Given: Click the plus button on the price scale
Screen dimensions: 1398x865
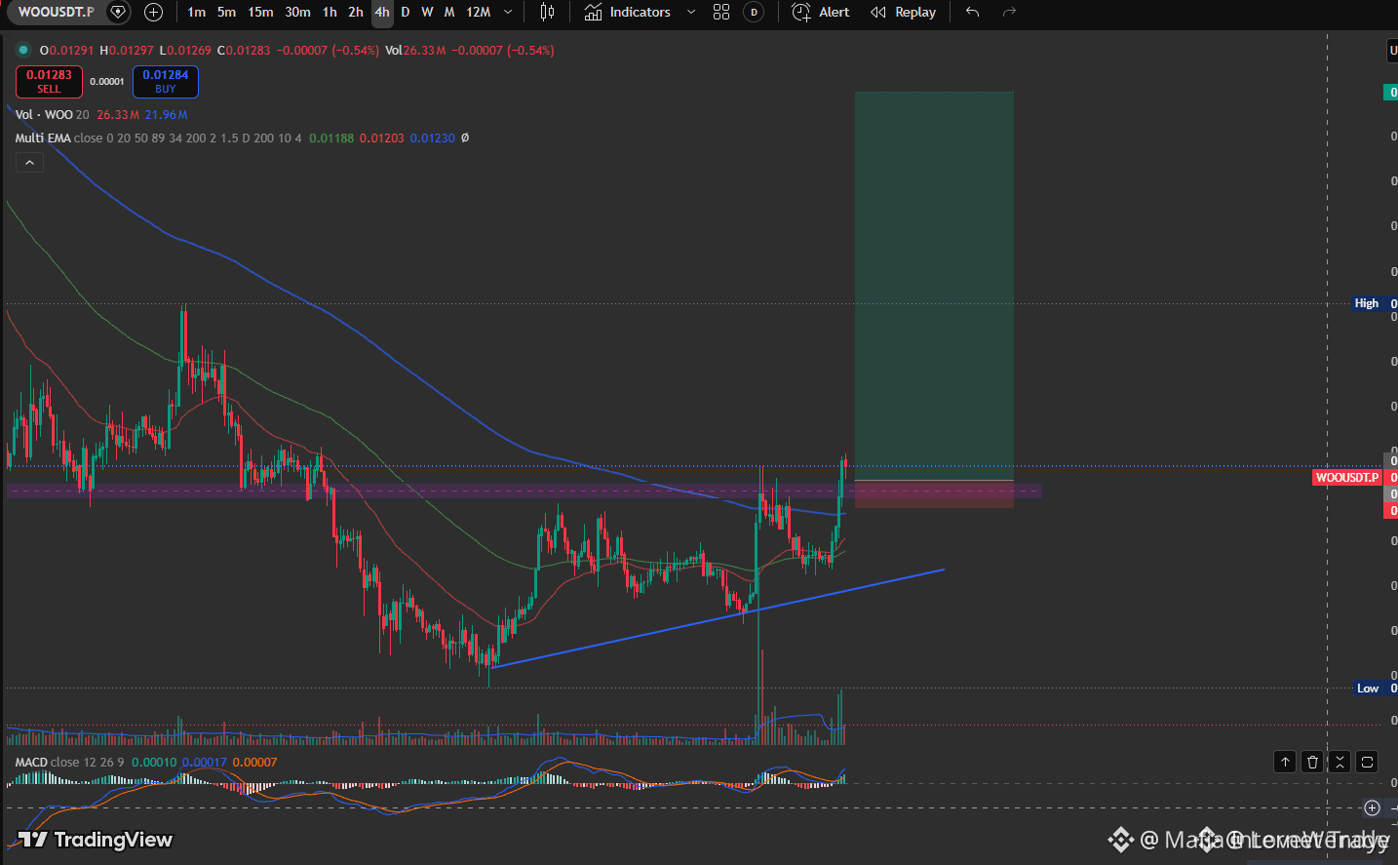Looking at the screenshot, I should pyautogui.click(x=1372, y=807).
